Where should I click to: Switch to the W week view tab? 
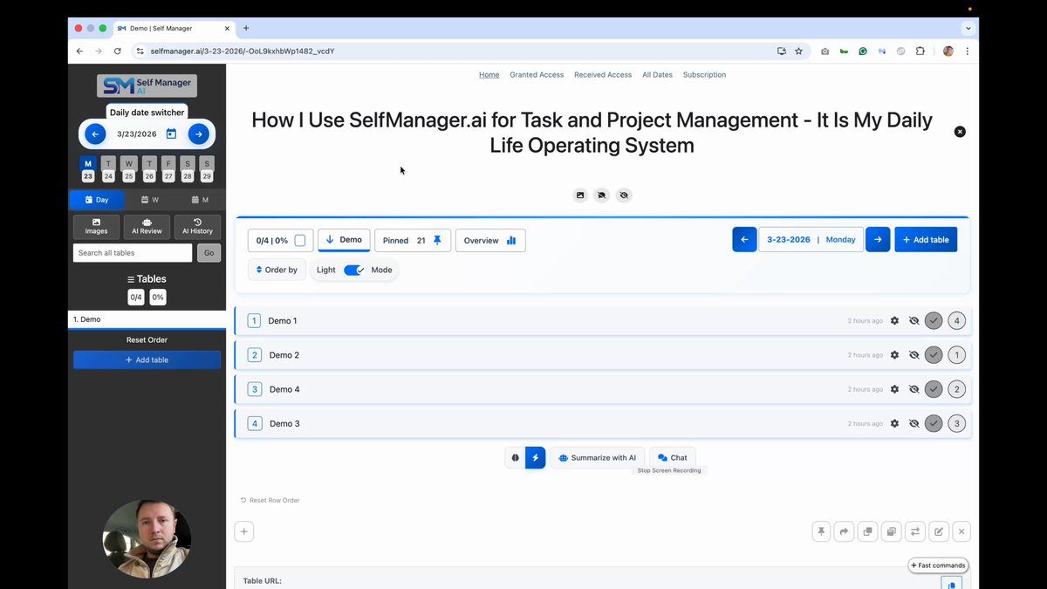click(x=150, y=200)
